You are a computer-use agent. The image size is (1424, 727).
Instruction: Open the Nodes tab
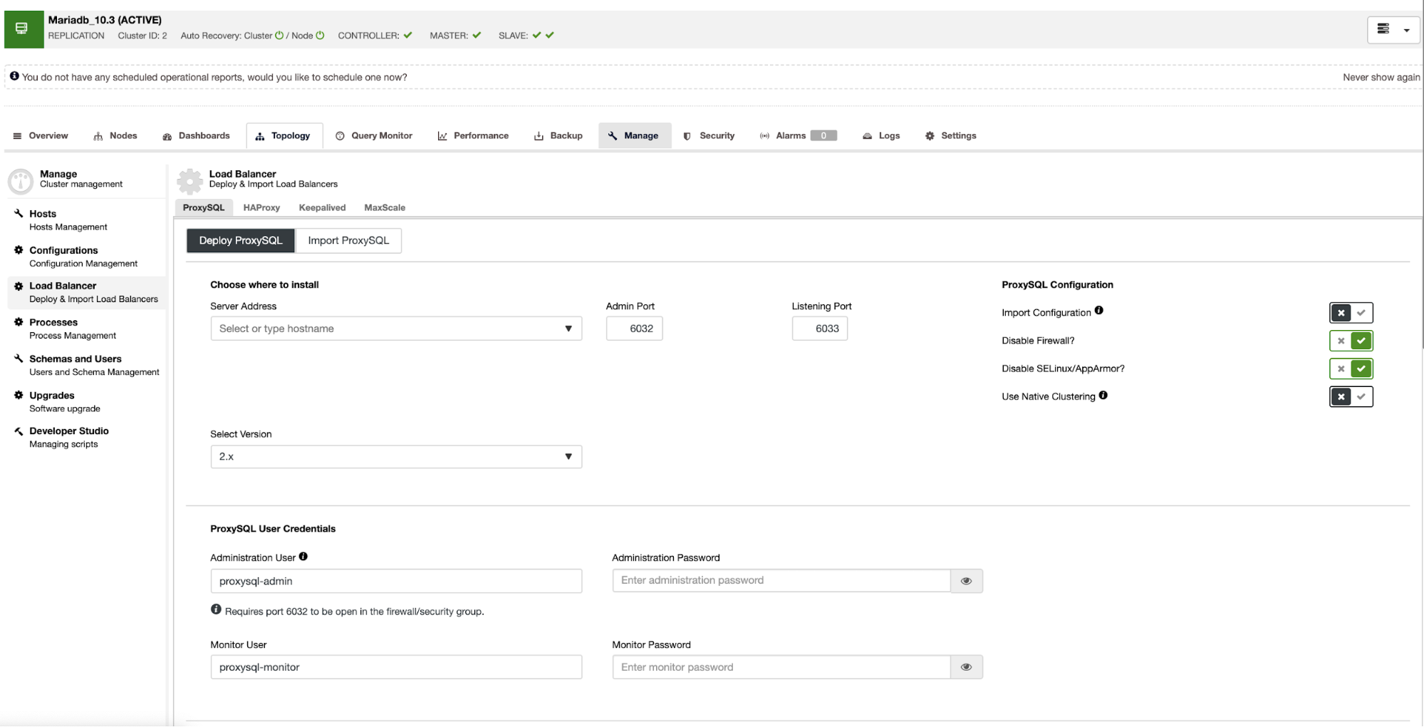coord(115,135)
